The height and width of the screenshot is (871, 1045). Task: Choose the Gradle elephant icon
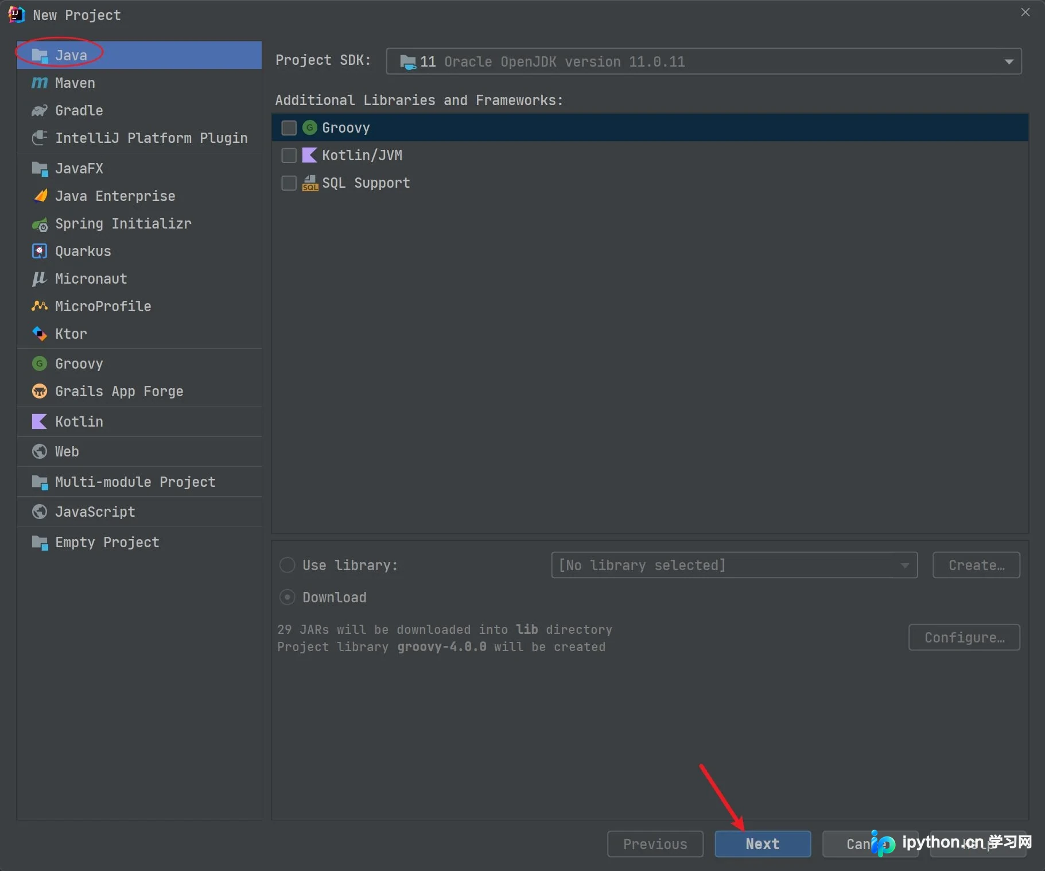(40, 110)
